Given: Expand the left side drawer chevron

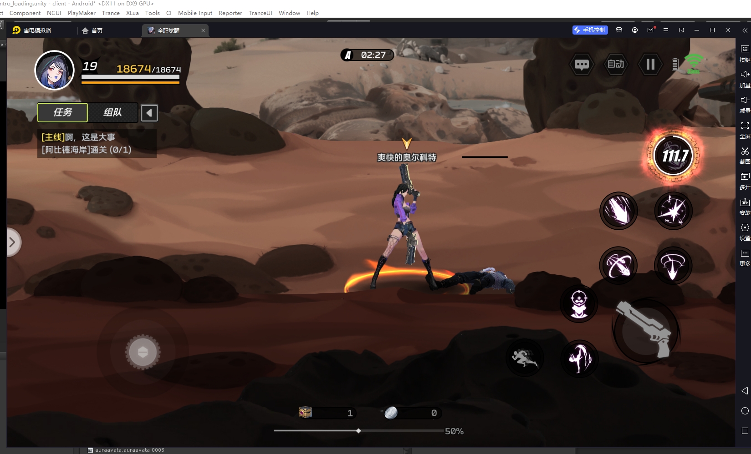Looking at the screenshot, I should point(12,242).
